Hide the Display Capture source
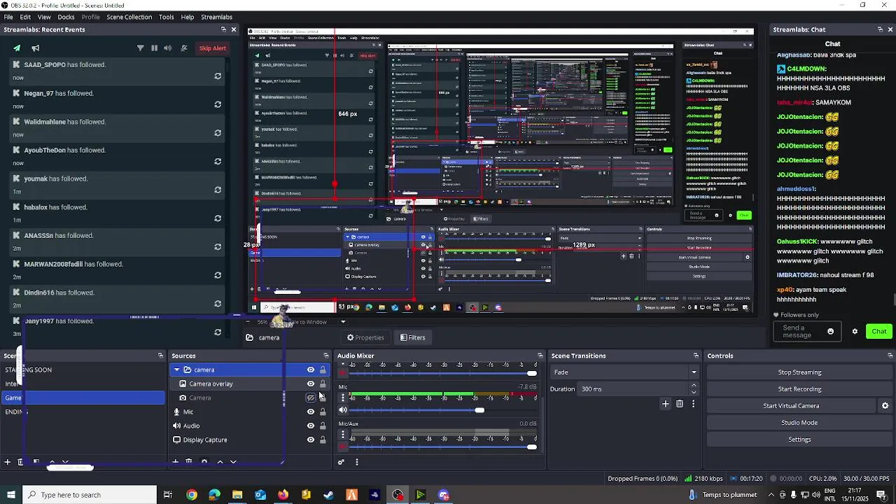 coord(311,440)
